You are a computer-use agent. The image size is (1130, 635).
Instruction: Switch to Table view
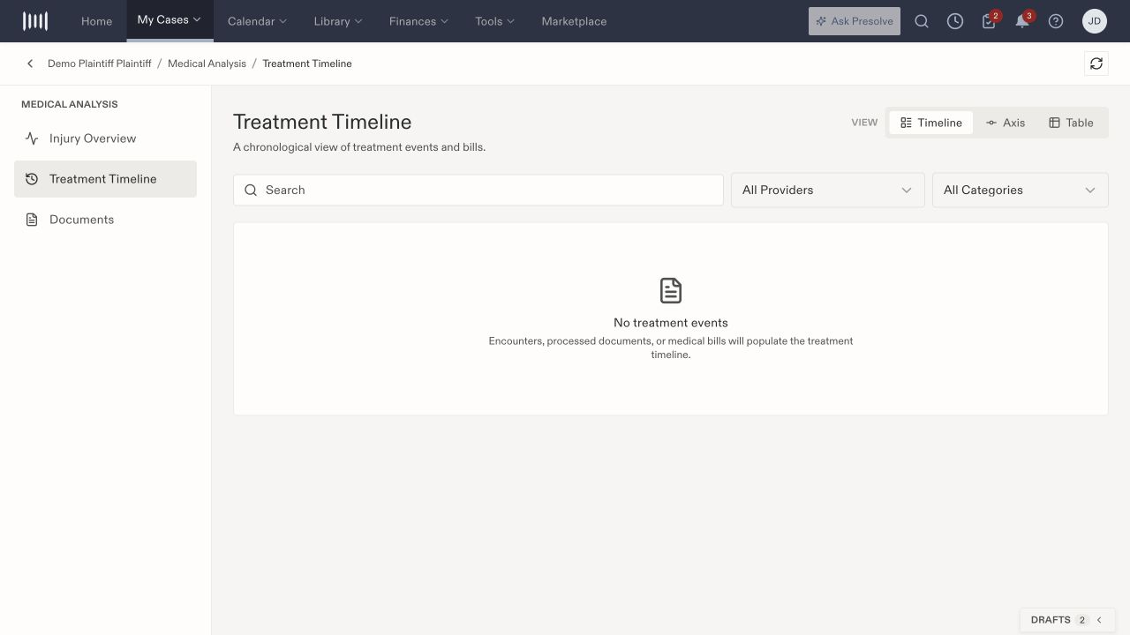click(x=1071, y=123)
